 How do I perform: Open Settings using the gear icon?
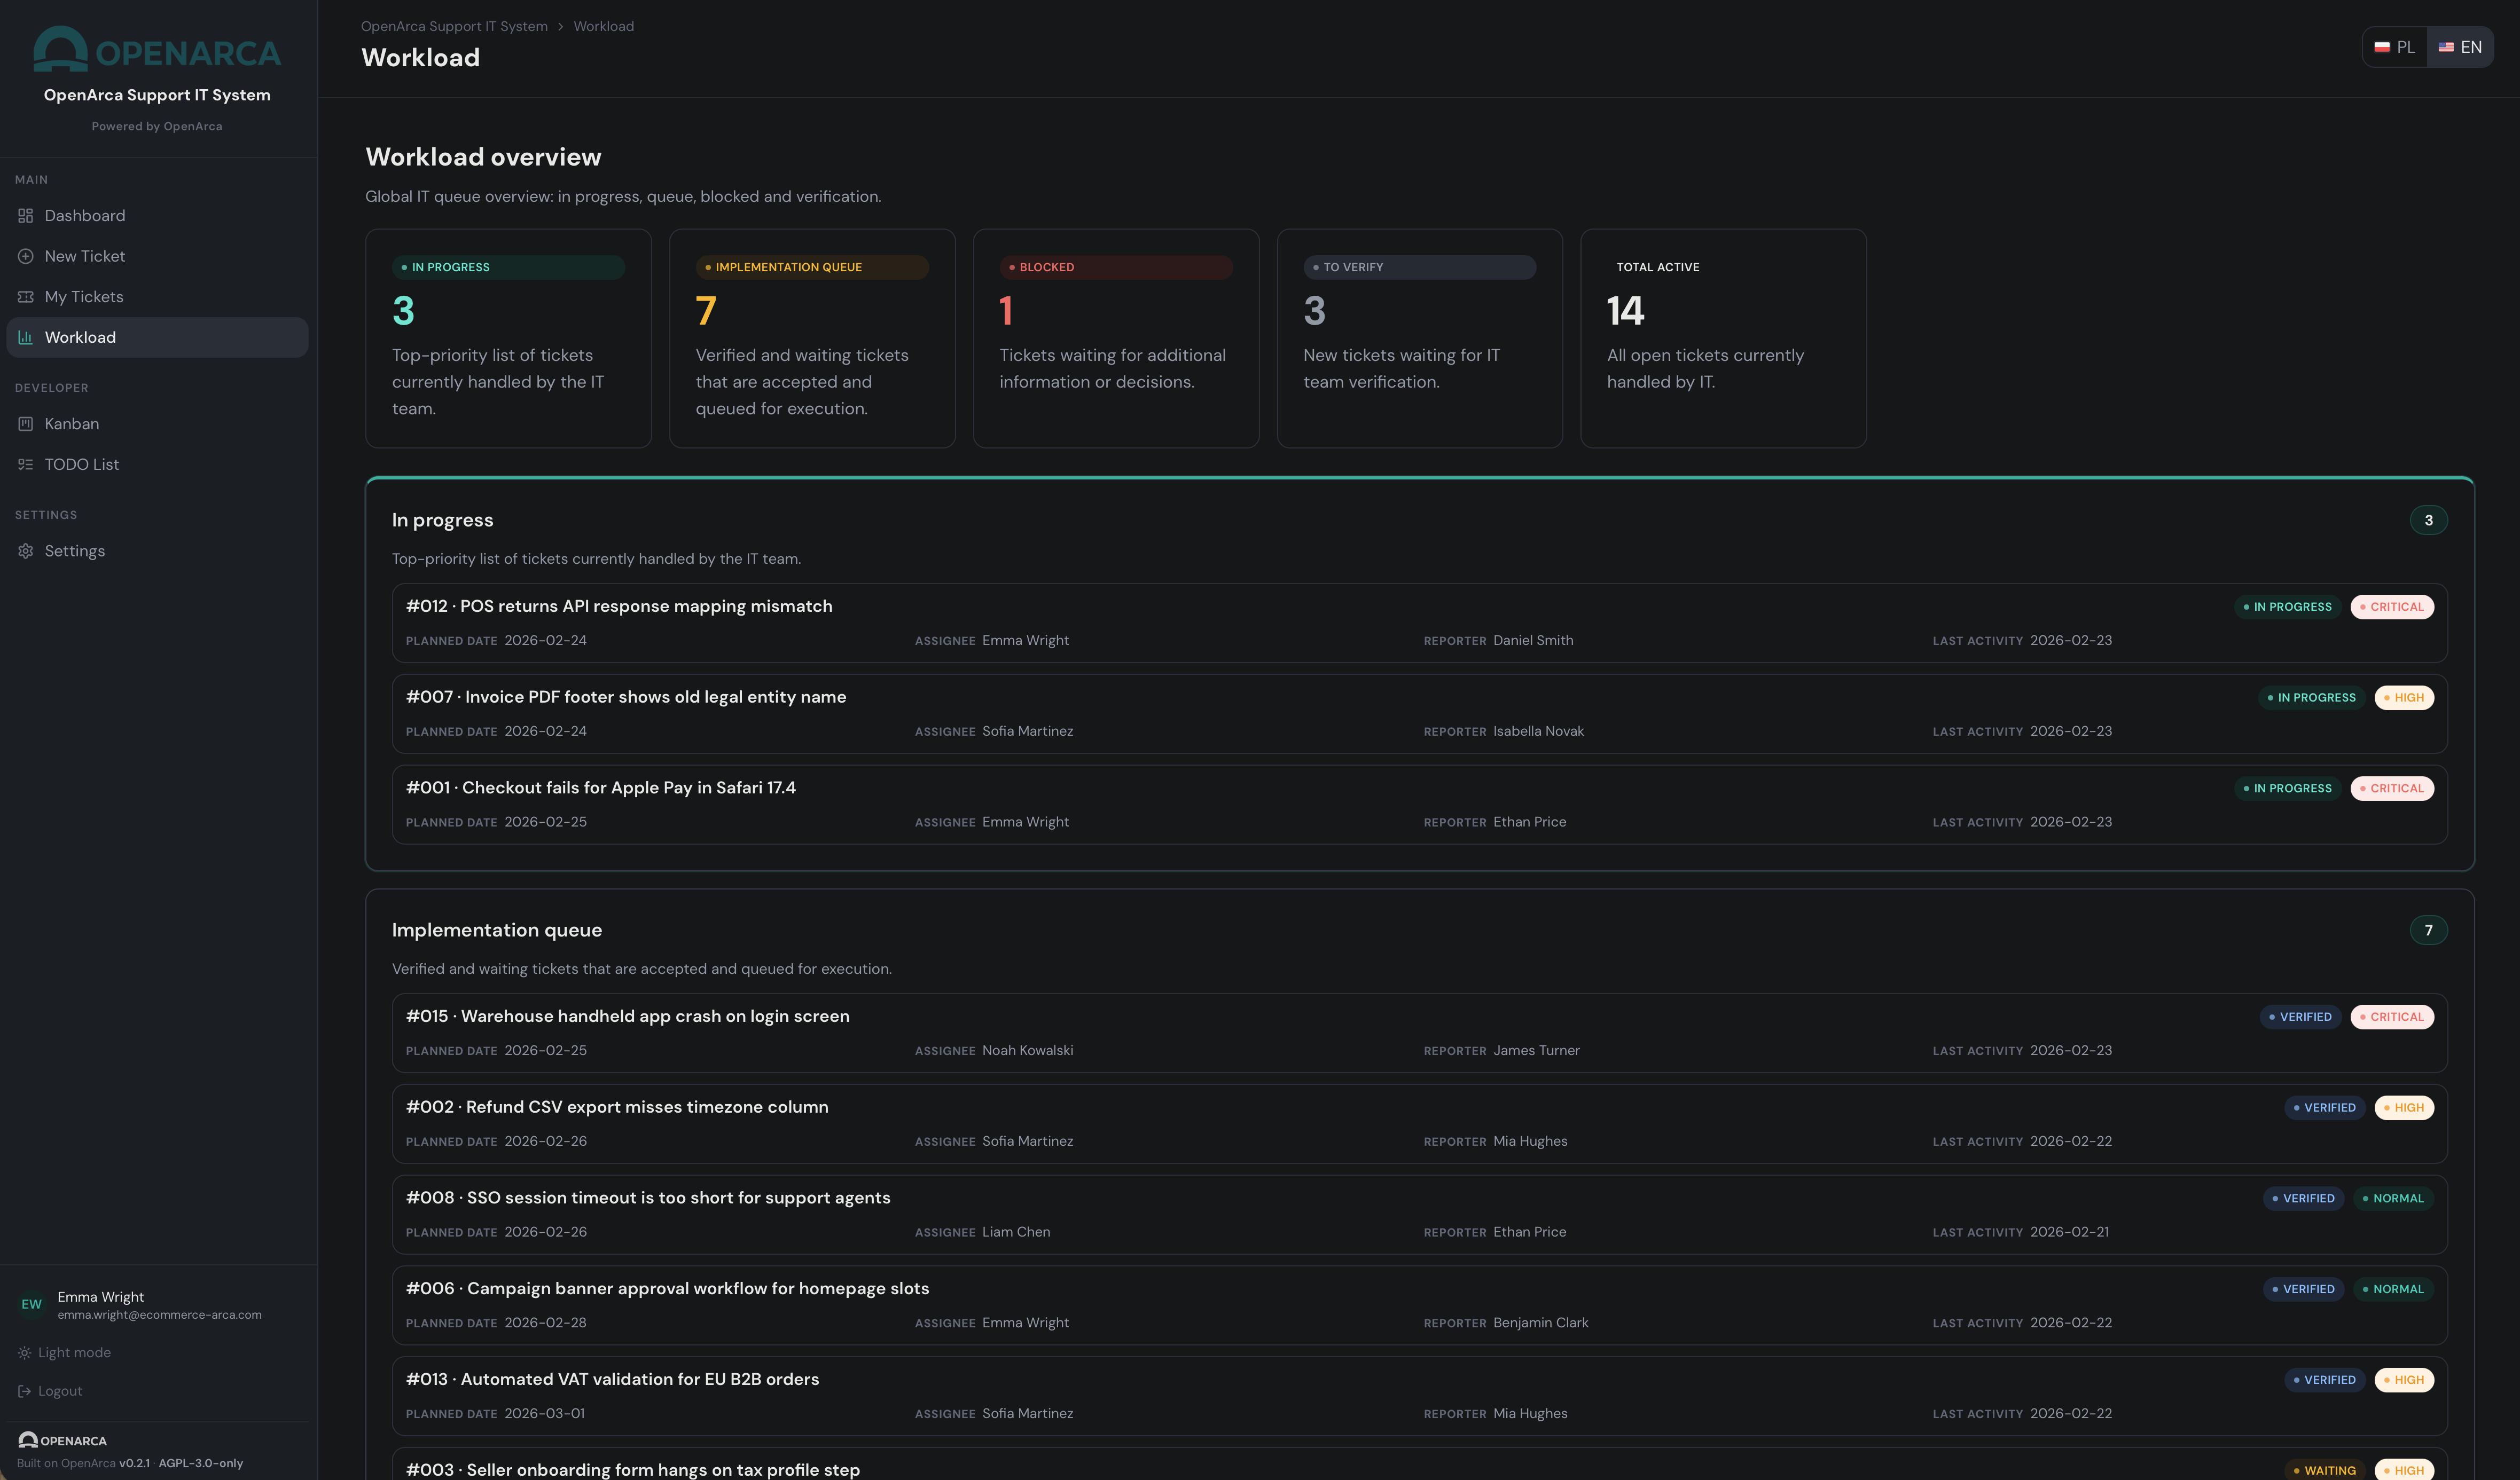click(x=25, y=550)
